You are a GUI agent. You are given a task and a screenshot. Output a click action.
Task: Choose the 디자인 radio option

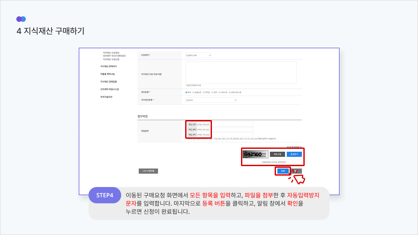204,92
